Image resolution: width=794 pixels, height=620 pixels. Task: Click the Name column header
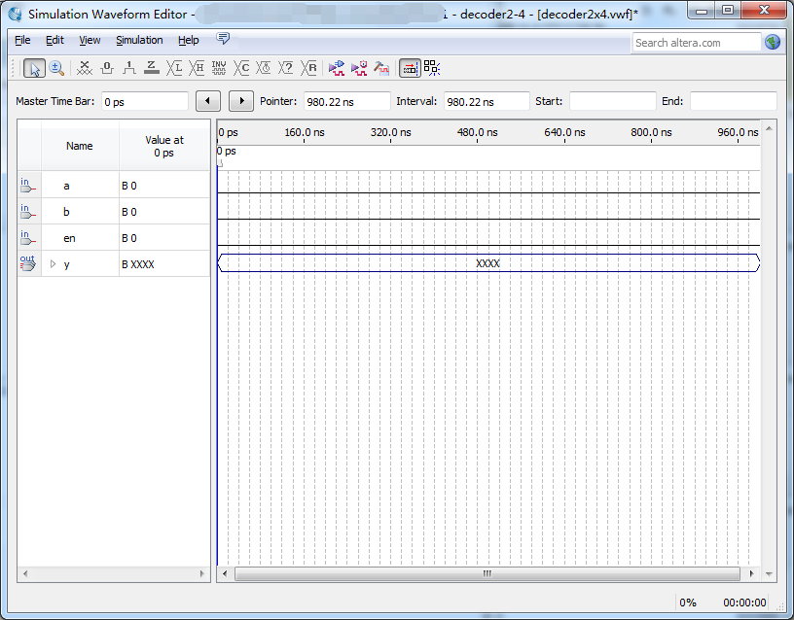pyautogui.click(x=80, y=146)
